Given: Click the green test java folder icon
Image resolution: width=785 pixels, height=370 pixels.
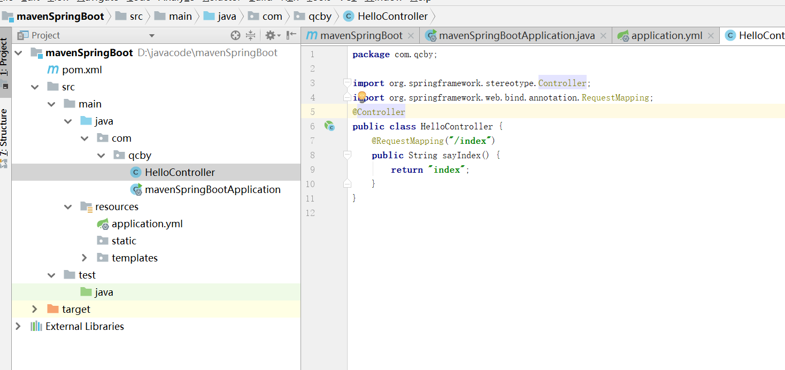Looking at the screenshot, I should (86, 292).
